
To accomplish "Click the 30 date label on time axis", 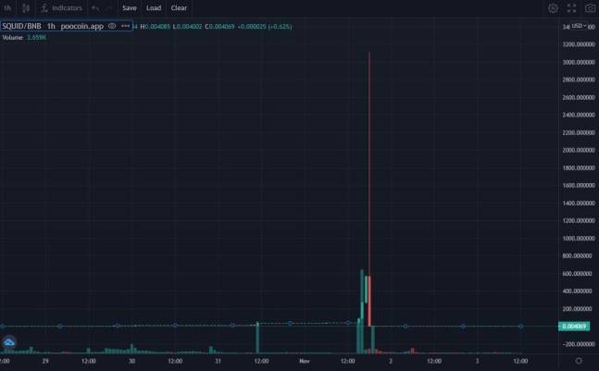I will 131,361.
